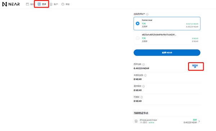Click the NEAR logo
Viewport: 216px width, 131px height.
tap(11, 4)
